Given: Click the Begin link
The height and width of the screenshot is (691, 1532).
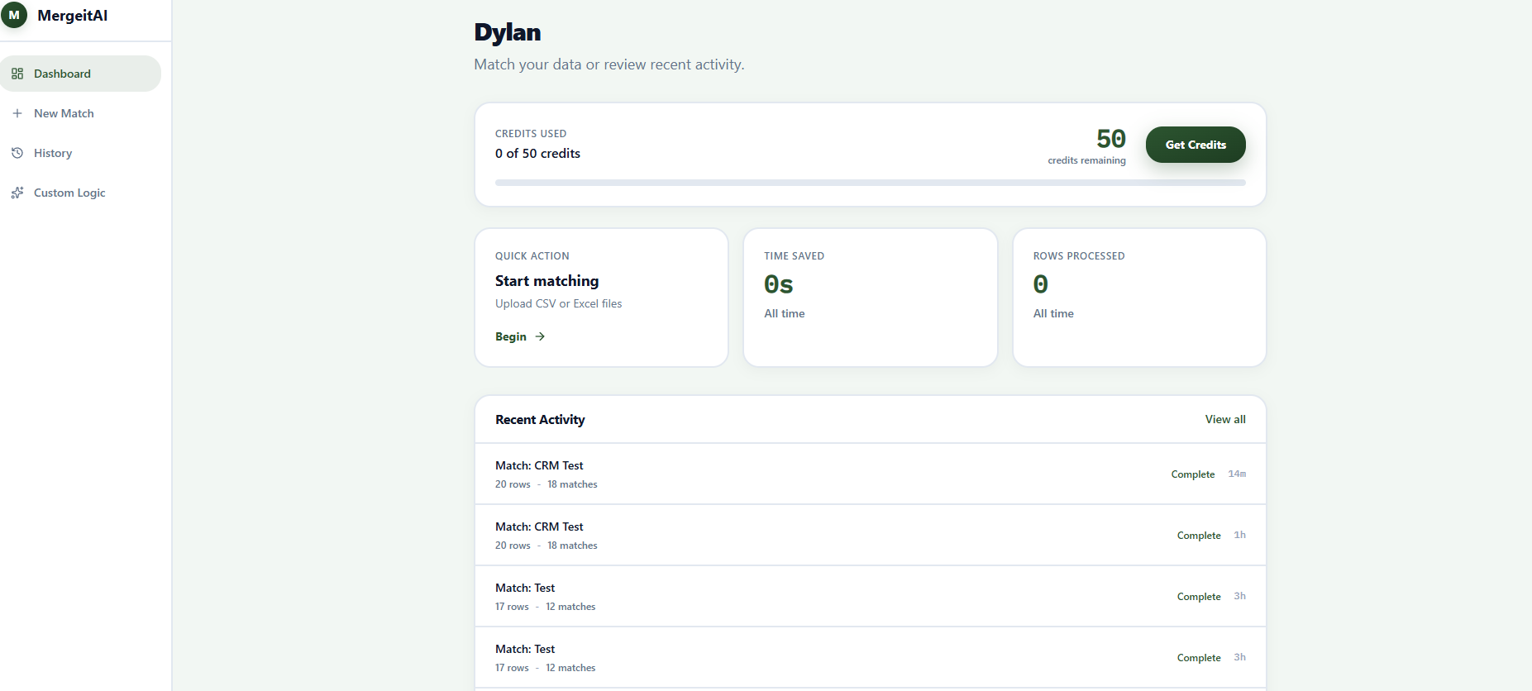Looking at the screenshot, I should pos(520,336).
